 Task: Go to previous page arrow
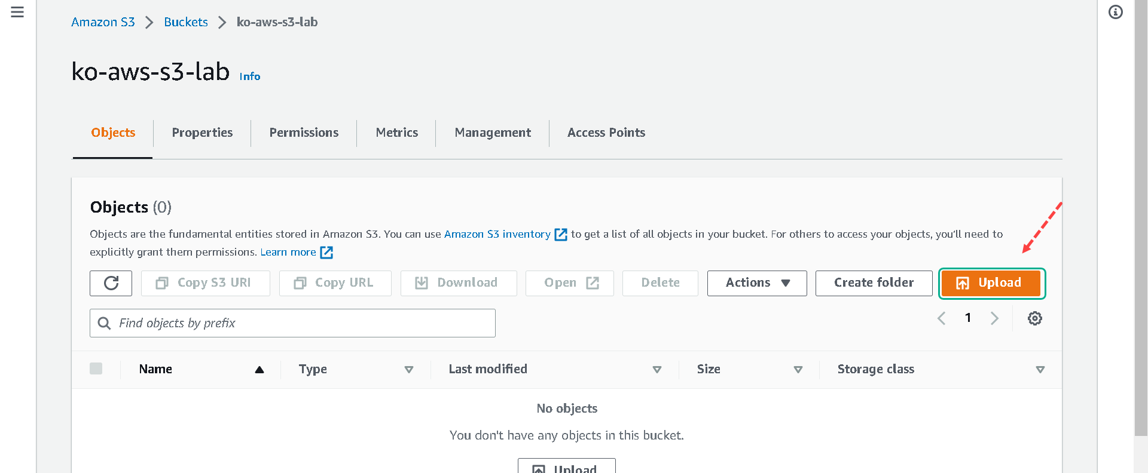point(942,318)
